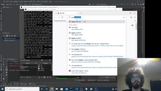
Task: Select the localhost:8080 Visit suggestion
Action: (x=97, y=22)
